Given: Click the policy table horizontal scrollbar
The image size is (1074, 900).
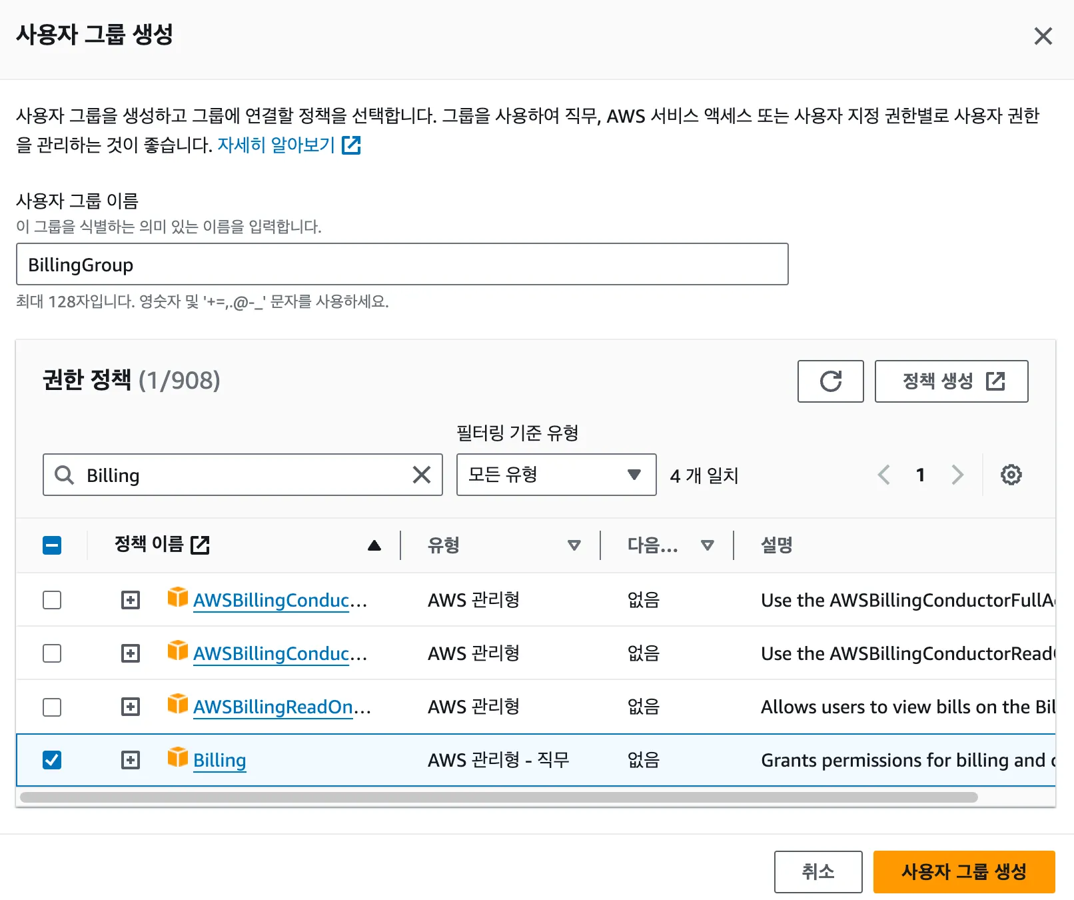Looking at the screenshot, I should coord(499,797).
